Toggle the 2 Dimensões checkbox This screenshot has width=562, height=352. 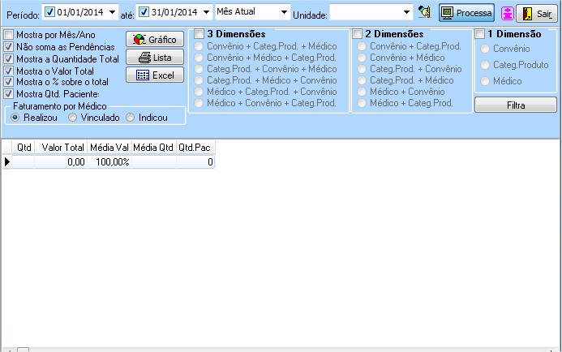point(358,34)
